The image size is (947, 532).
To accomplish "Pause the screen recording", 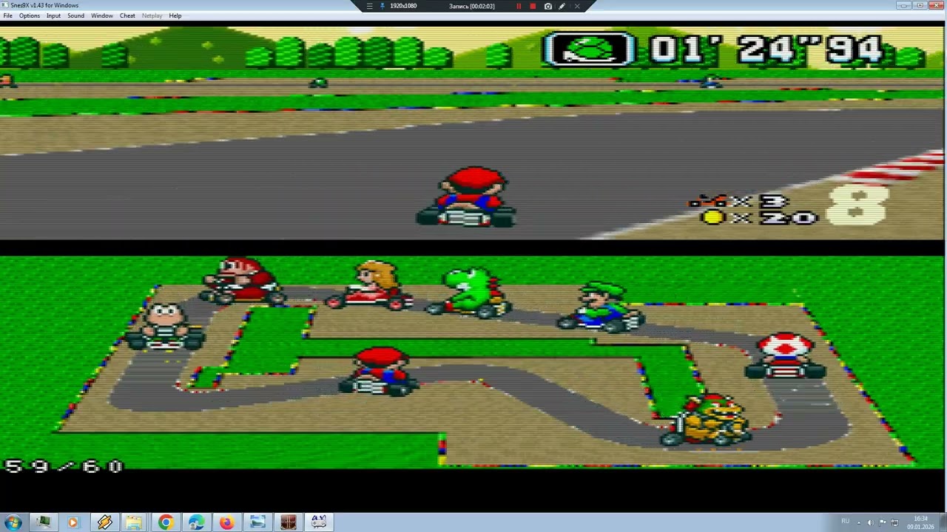I will click(519, 6).
